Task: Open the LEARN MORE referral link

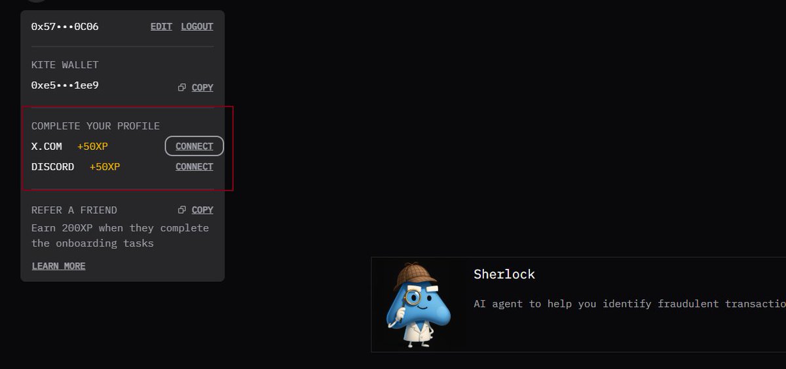Action: click(58, 266)
